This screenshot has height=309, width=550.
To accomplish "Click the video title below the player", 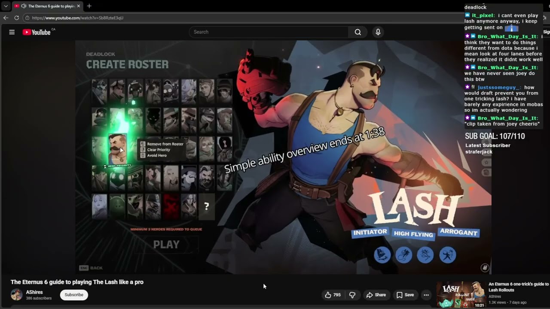I will 77,282.
